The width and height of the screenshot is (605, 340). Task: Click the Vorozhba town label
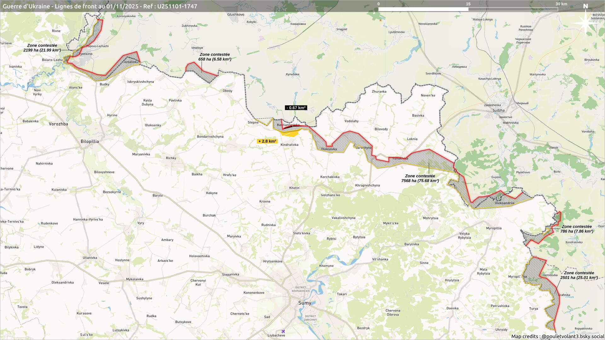pyautogui.click(x=58, y=124)
